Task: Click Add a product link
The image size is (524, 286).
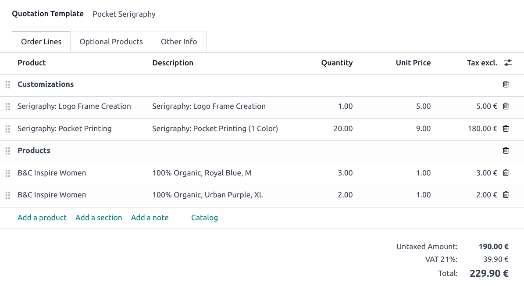Action: pyautogui.click(x=42, y=218)
